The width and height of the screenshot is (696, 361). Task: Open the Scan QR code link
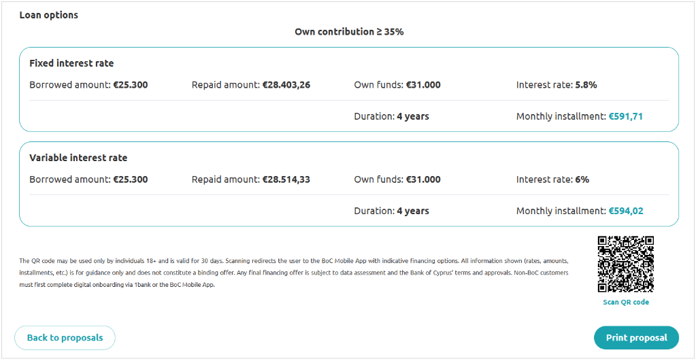point(626,302)
